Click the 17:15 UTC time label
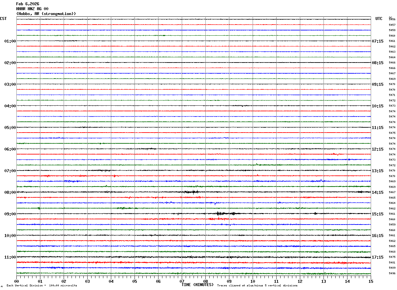 click(x=378, y=257)
